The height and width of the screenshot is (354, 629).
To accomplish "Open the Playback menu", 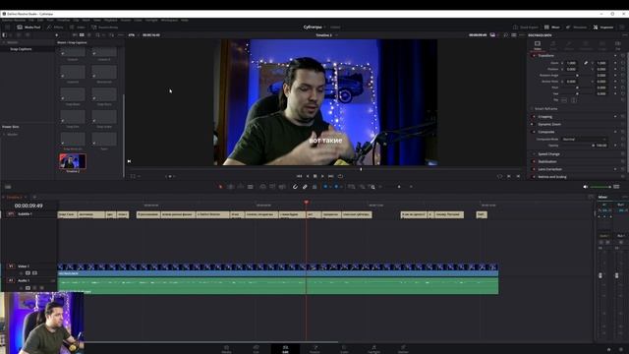I will click(111, 20).
